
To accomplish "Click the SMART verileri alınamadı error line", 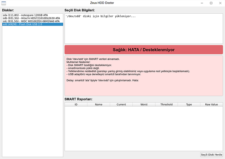I will [x=93, y=59].
